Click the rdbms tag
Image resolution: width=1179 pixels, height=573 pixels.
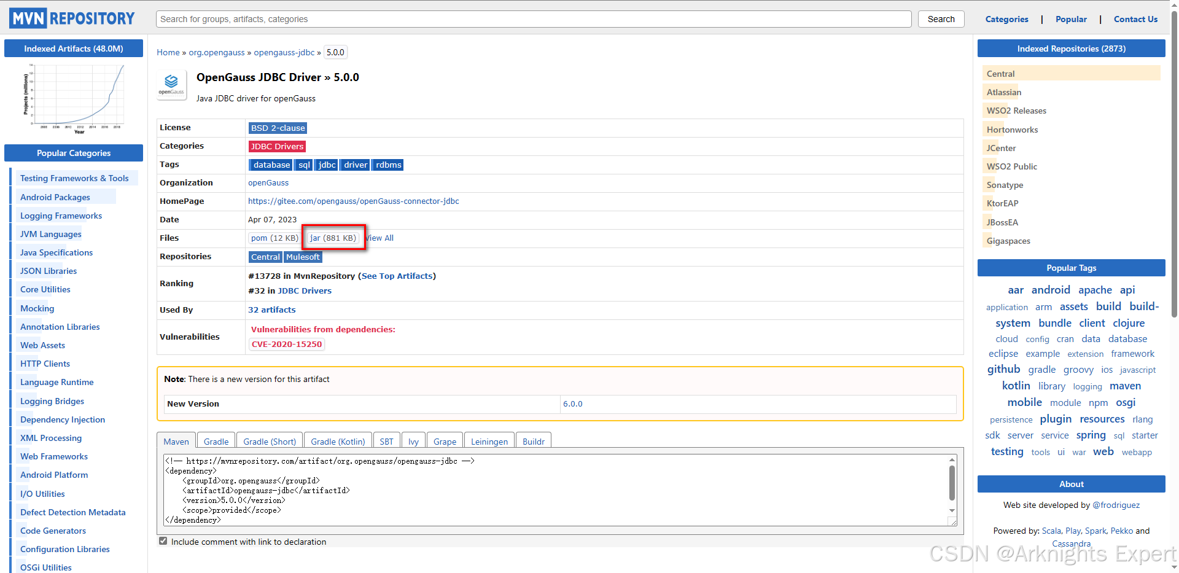[x=389, y=165]
